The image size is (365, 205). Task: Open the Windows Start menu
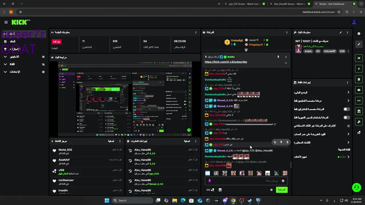coord(107,200)
